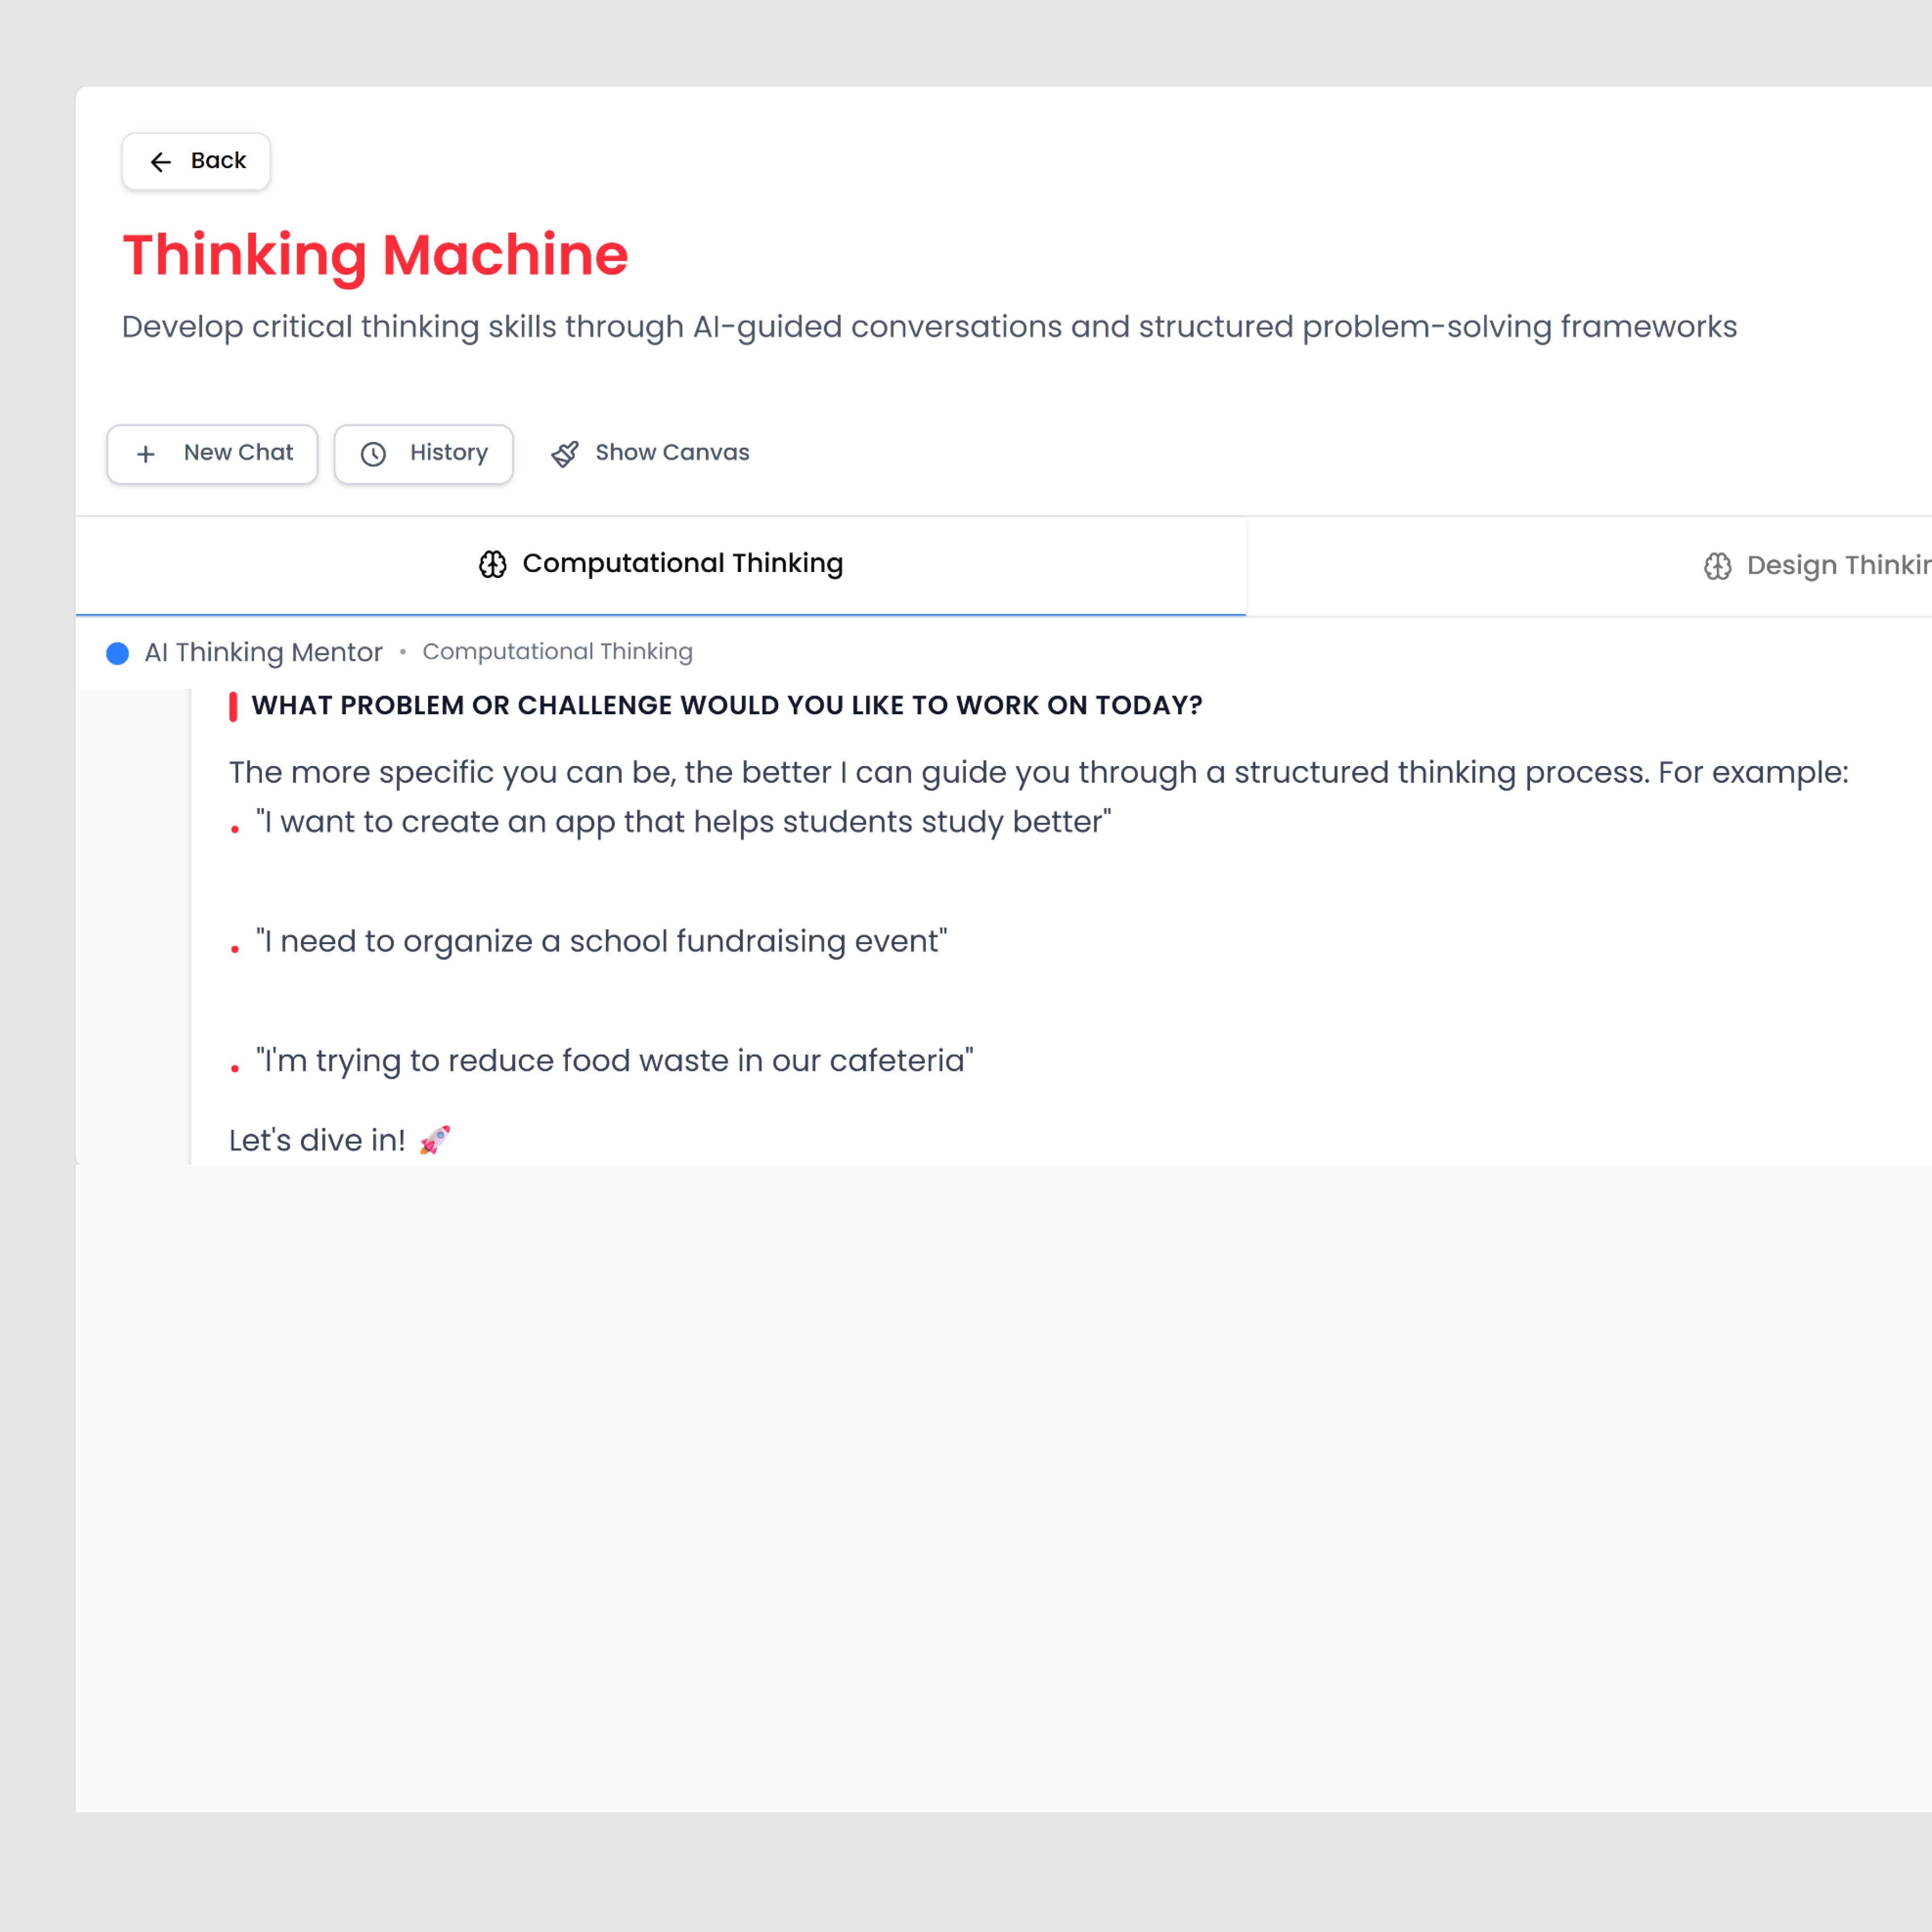Click the Back arrow icon
The height and width of the screenshot is (1932, 1932).
click(x=160, y=162)
